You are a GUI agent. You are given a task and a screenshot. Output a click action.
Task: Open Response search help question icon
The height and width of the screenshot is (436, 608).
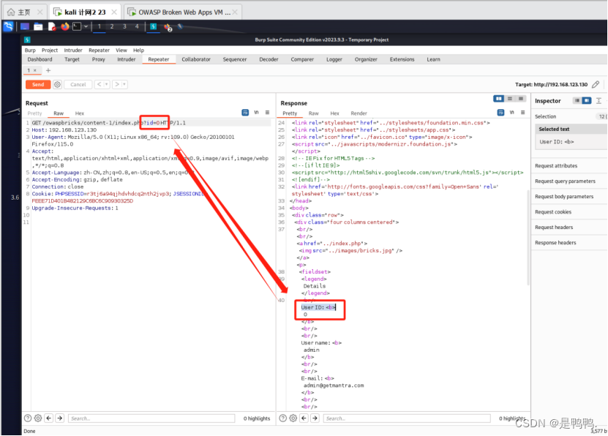(283, 418)
